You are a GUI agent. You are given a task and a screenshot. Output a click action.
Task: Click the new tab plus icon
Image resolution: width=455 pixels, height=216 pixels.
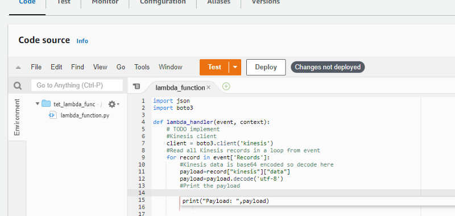226,86
